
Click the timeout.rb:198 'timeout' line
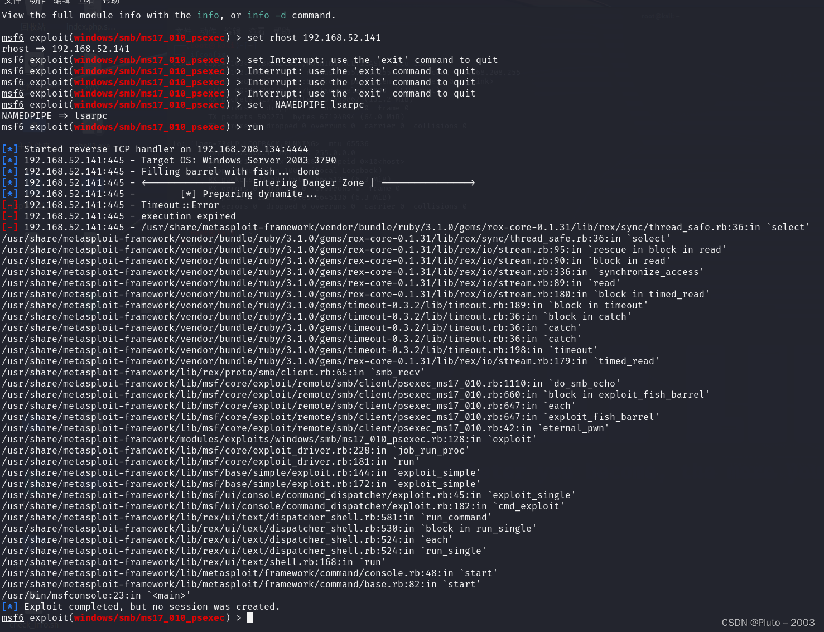(x=300, y=350)
